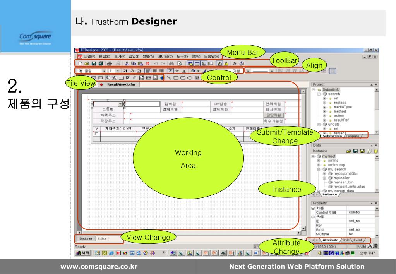Click the New document icon in the toolbar
This screenshot has width=396, height=274.
pos(80,63)
